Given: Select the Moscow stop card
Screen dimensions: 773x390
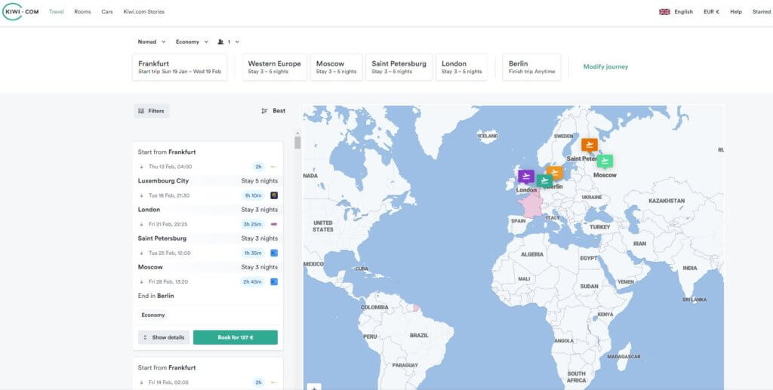Looking at the screenshot, I should [336, 67].
